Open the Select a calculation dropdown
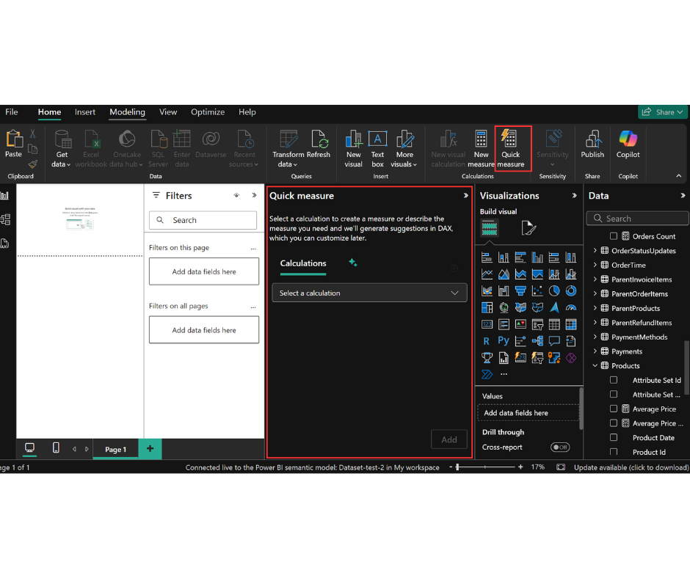690x578 pixels. pyautogui.click(x=369, y=293)
